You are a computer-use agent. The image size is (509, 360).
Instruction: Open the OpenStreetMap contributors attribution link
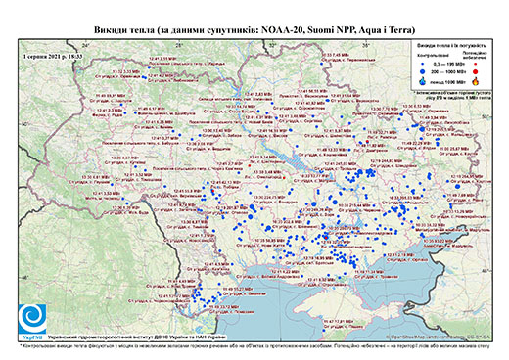(x=438, y=337)
